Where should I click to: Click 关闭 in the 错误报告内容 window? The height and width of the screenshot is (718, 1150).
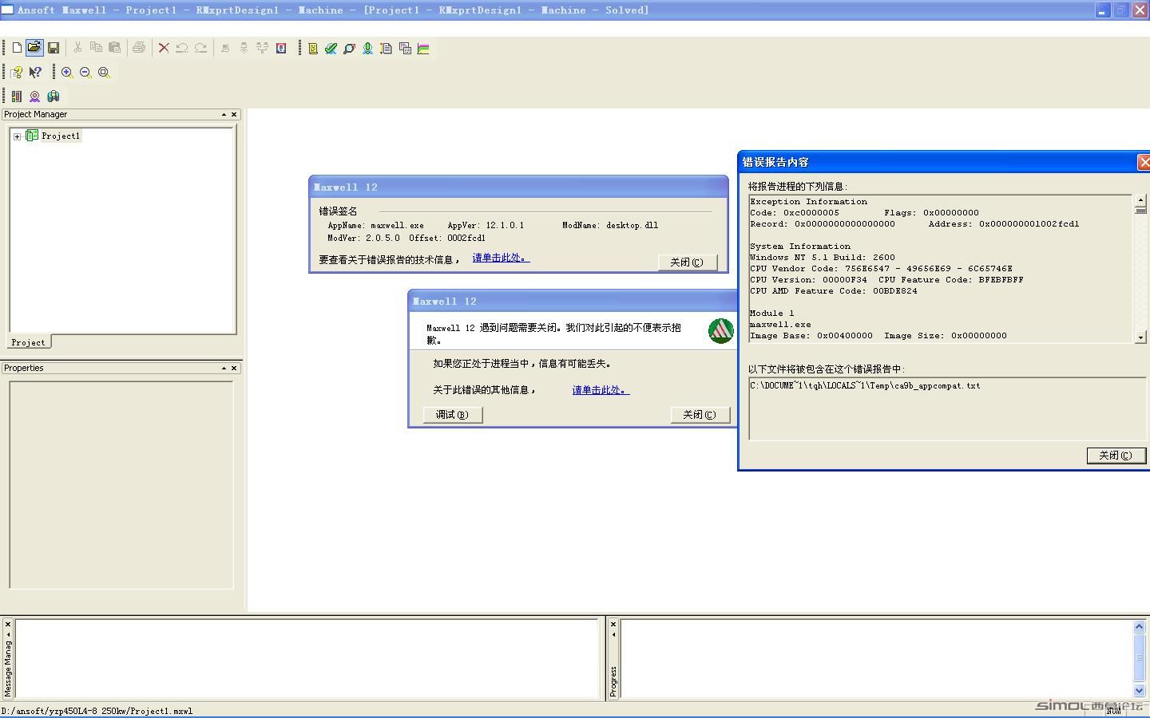(x=1116, y=456)
